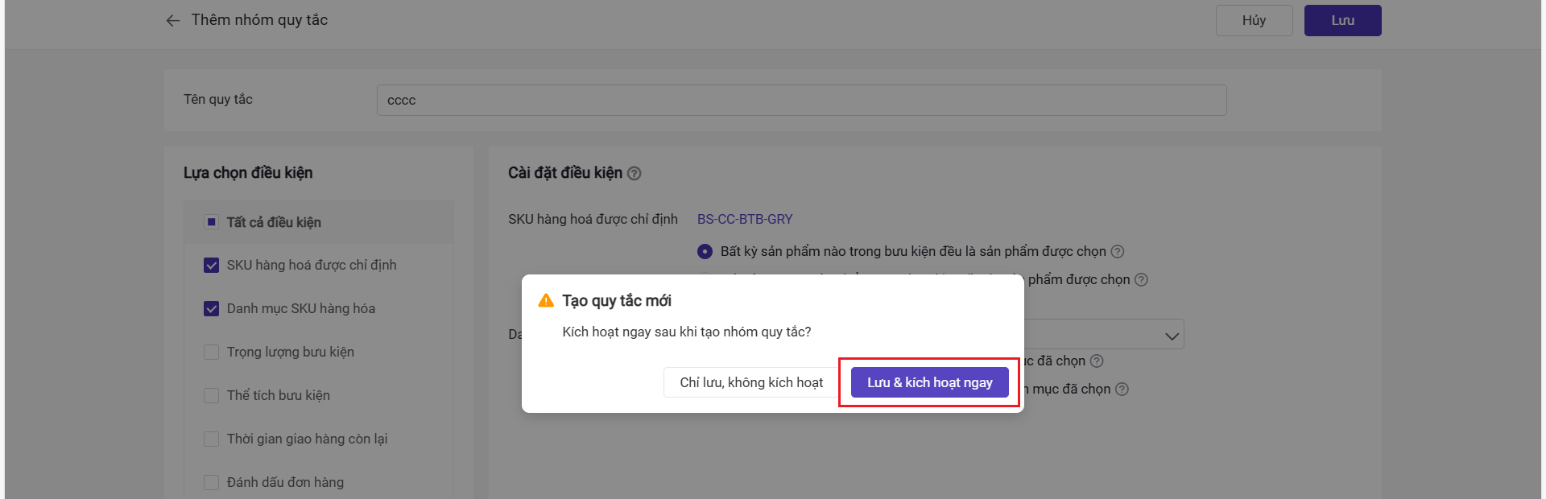Click help icon after the selected Bất kỳ sản phẩm option
1546x499 pixels.
tap(1118, 252)
